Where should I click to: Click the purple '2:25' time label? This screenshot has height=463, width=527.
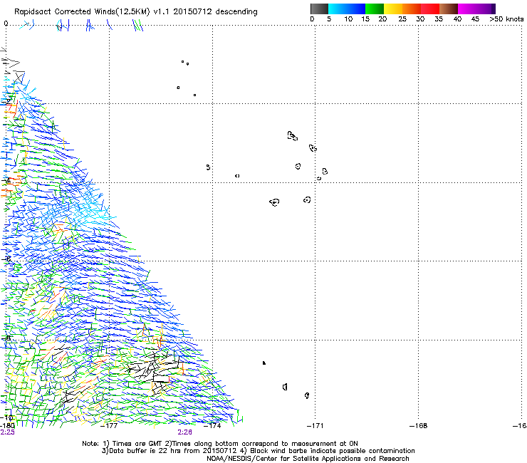(8, 432)
